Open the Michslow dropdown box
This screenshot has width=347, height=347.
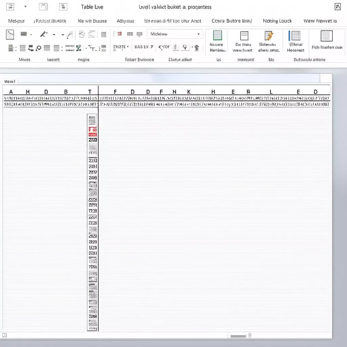coord(175,34)
